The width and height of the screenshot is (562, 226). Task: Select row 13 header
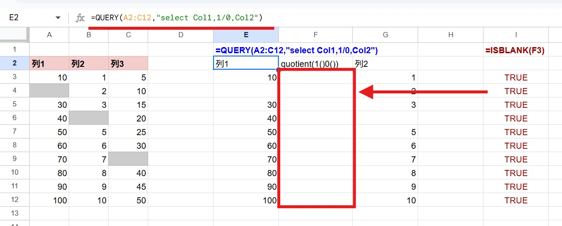click(x=14, y=213)
